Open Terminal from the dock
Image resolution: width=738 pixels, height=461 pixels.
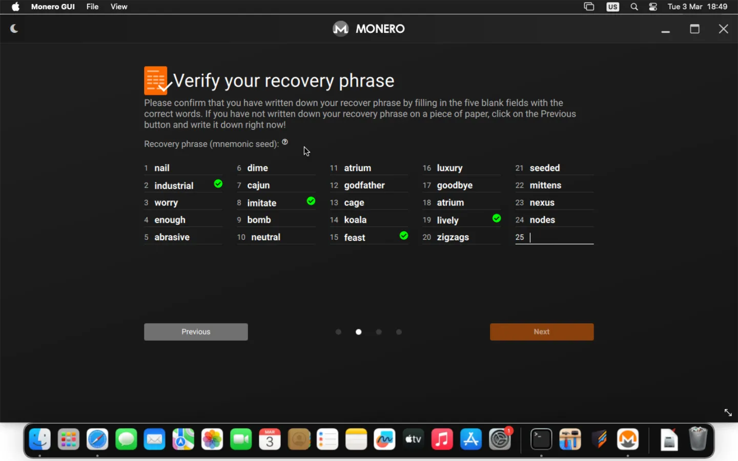point(541,439)
